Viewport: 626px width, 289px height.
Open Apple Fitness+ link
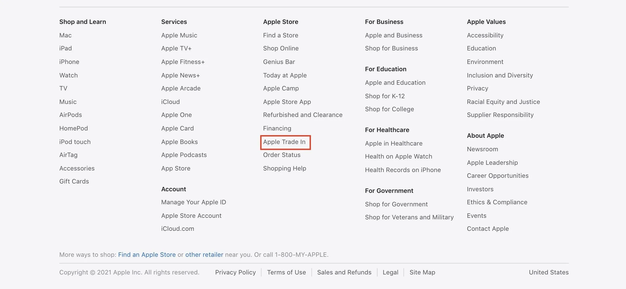(x=183, y=62)
